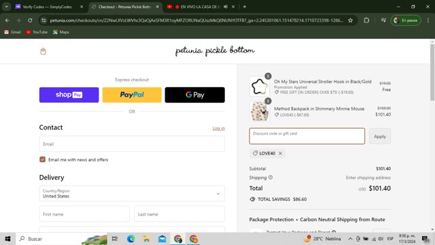Viewport: 435px width, 245px height.
Task: Show hidden system tray icons
Action: 350,239
